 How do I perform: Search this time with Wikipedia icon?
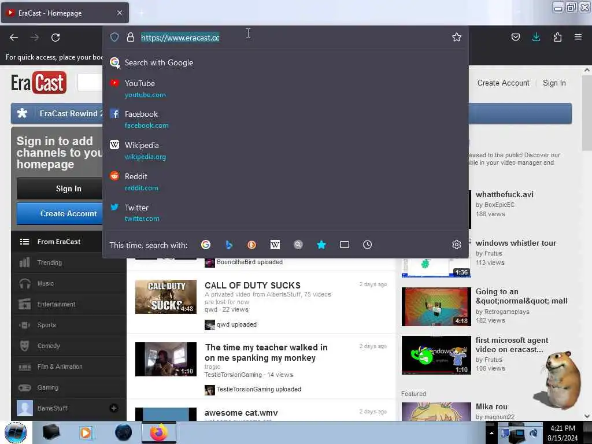tap(275, 245)
